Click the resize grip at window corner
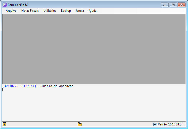This screenshot has width=188, height=129. 184,125
